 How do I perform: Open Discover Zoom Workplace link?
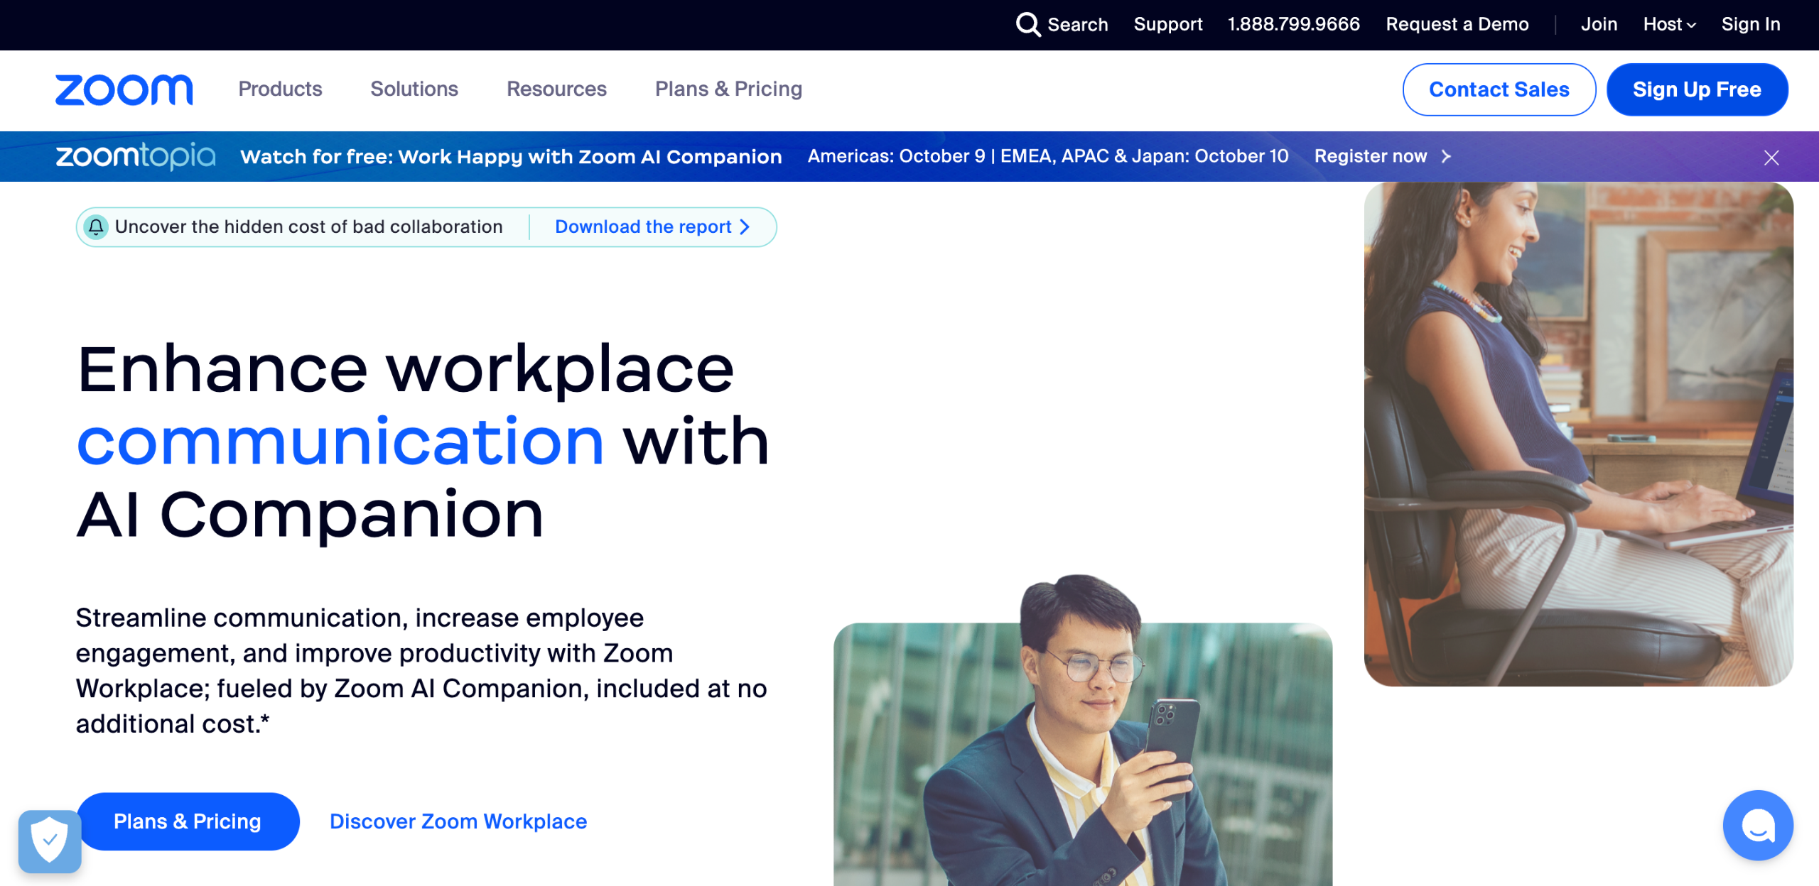[x=458, y=821]
